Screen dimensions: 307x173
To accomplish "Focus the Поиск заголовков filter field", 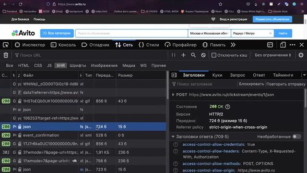I will pos(203,84).
